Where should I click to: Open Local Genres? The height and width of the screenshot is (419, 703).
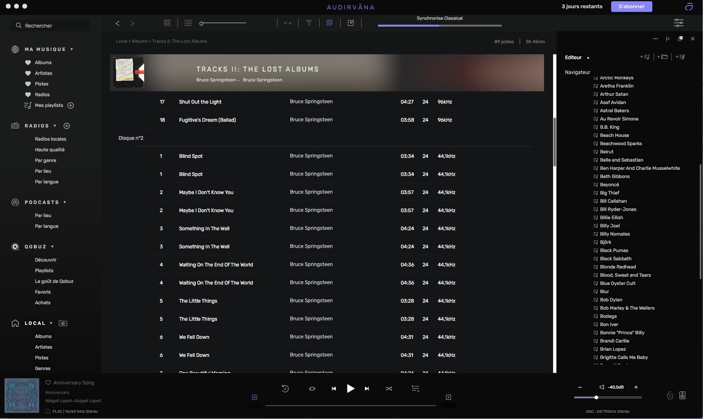tap(43, 368)
